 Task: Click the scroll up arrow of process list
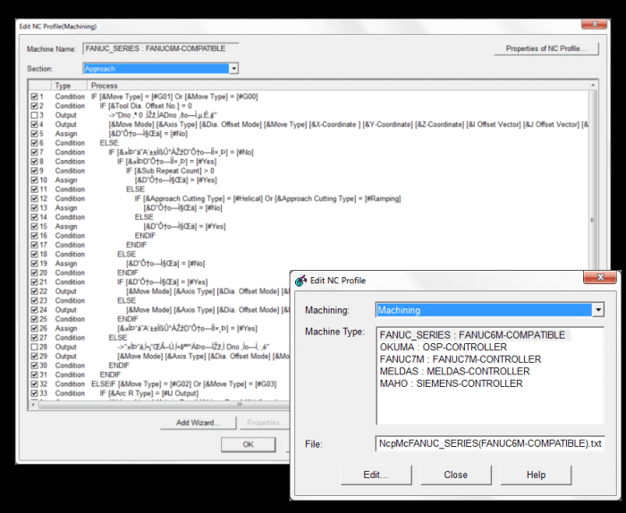point(593,85)
